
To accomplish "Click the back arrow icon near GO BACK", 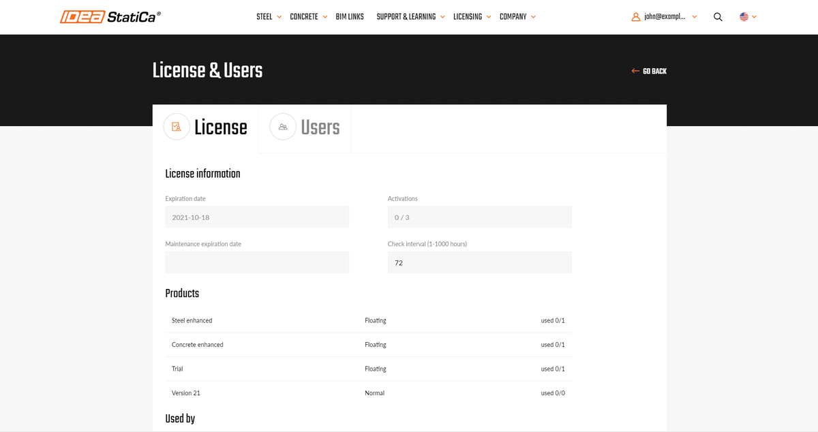I will tap(635, 70).
